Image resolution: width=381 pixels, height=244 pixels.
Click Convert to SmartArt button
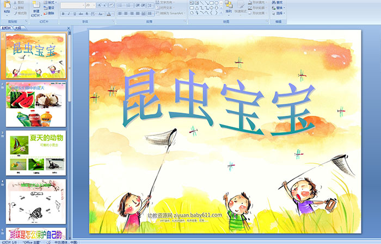point(171,13)
